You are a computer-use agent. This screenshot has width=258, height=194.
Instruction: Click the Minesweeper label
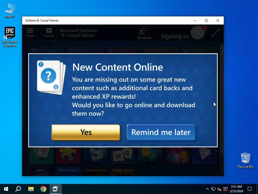(69, 170)
